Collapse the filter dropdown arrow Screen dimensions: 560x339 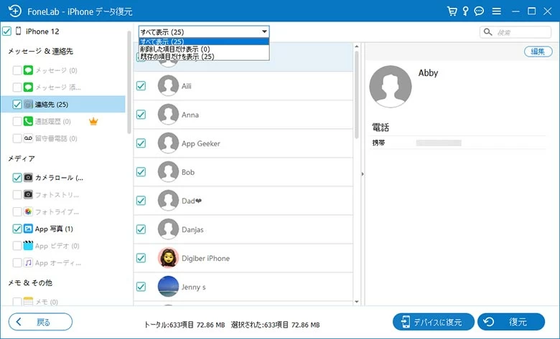264,32
